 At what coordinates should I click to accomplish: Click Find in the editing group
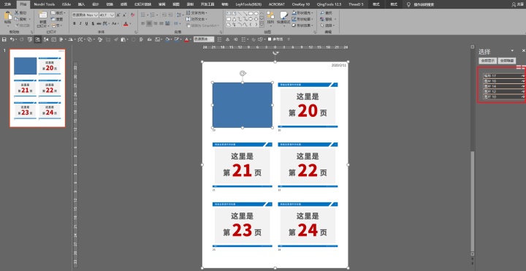[x=326, y=12]
